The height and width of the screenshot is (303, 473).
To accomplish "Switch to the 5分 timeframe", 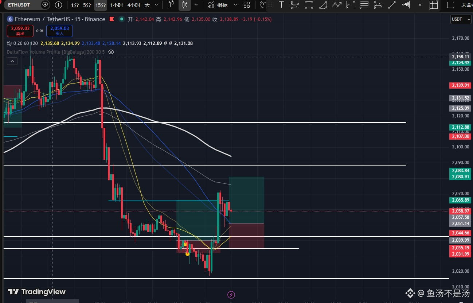I will pyautogui.click(x=87, y=5).
